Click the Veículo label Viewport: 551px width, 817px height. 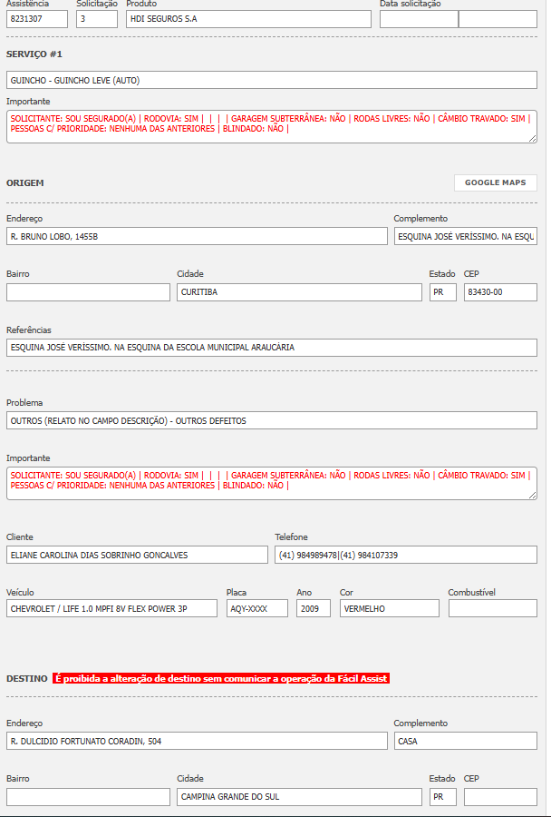coord(20,593)
